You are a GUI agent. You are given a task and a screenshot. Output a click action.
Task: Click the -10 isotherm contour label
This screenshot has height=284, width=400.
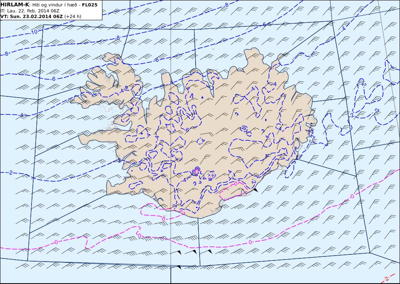pos(34,32)
